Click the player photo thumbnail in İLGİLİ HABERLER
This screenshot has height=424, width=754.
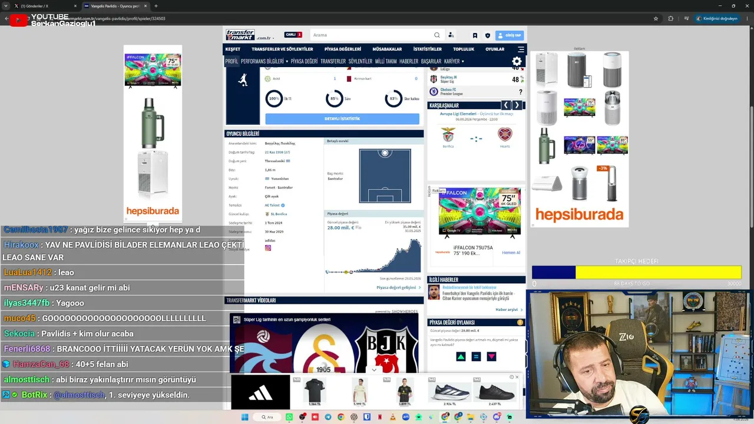click(434, 292)
